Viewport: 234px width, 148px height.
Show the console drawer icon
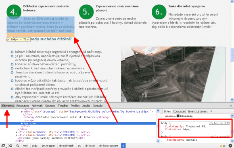pyautogui.click(x=10, y=146)
